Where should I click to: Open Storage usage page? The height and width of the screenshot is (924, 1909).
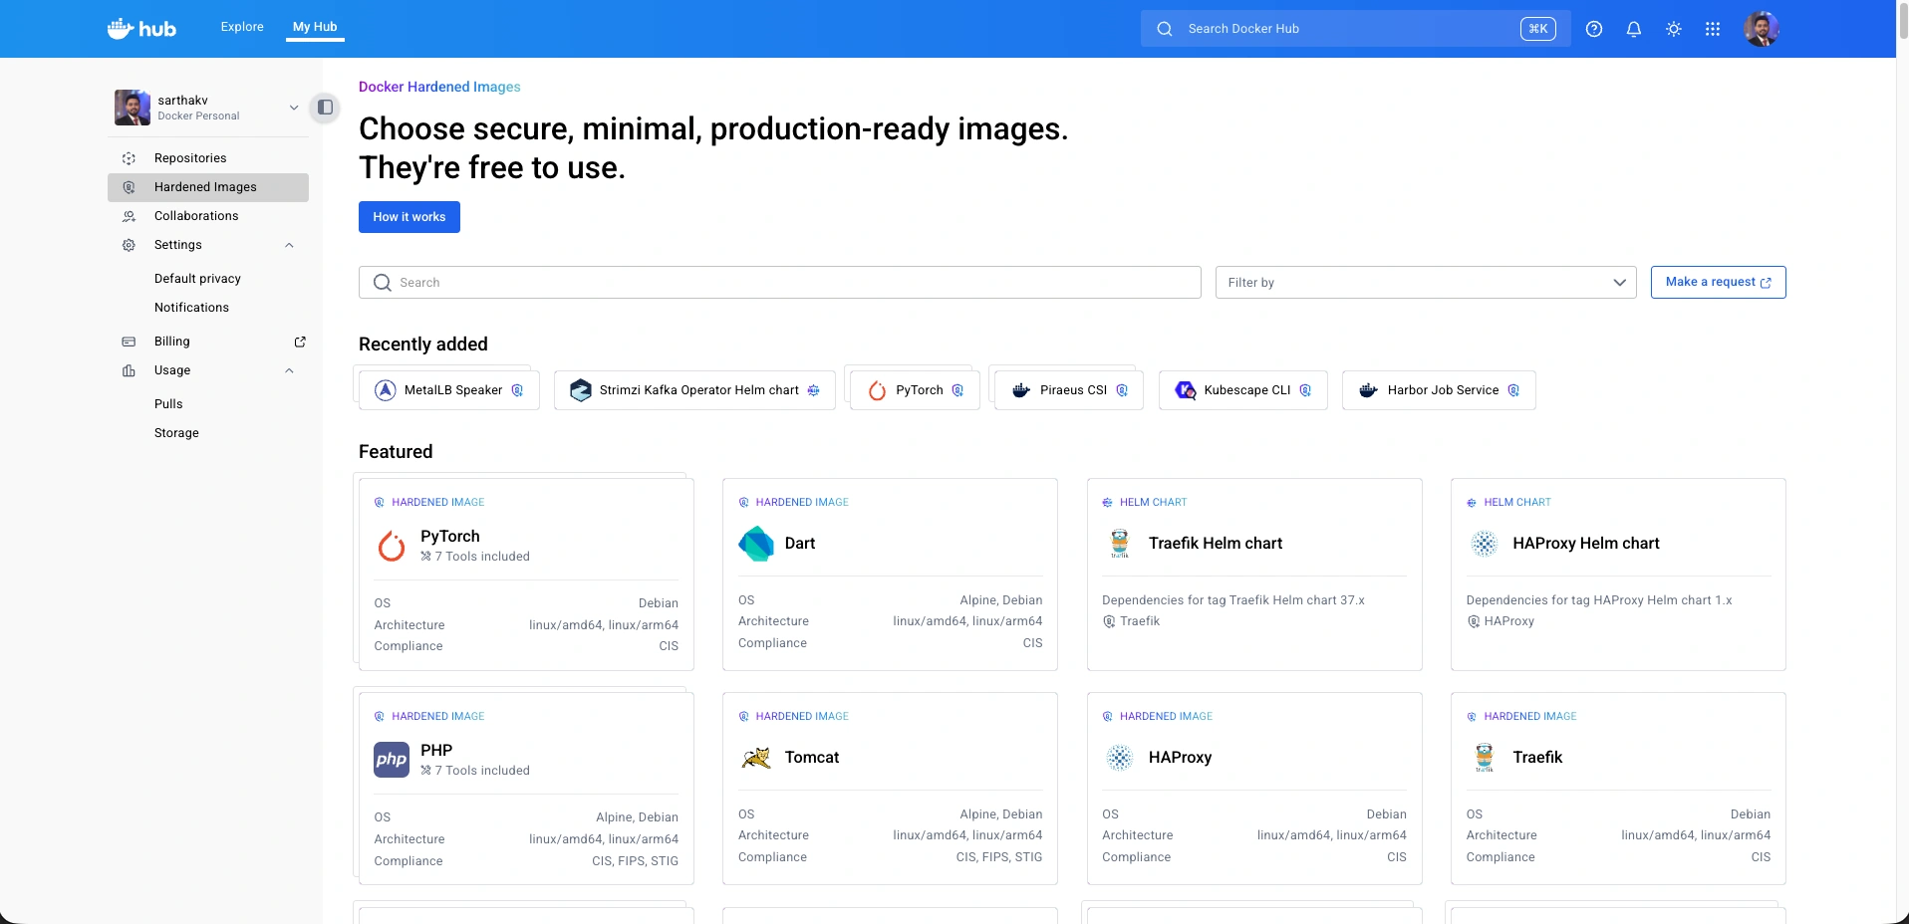point(176,433)
